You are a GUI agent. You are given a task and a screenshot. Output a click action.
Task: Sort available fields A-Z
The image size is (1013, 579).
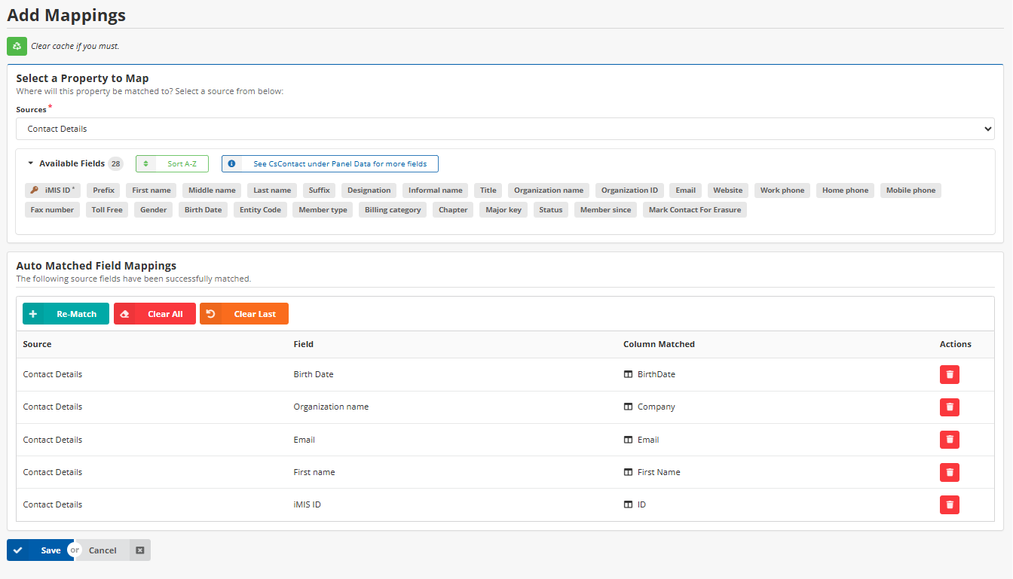tap(172, 163)
